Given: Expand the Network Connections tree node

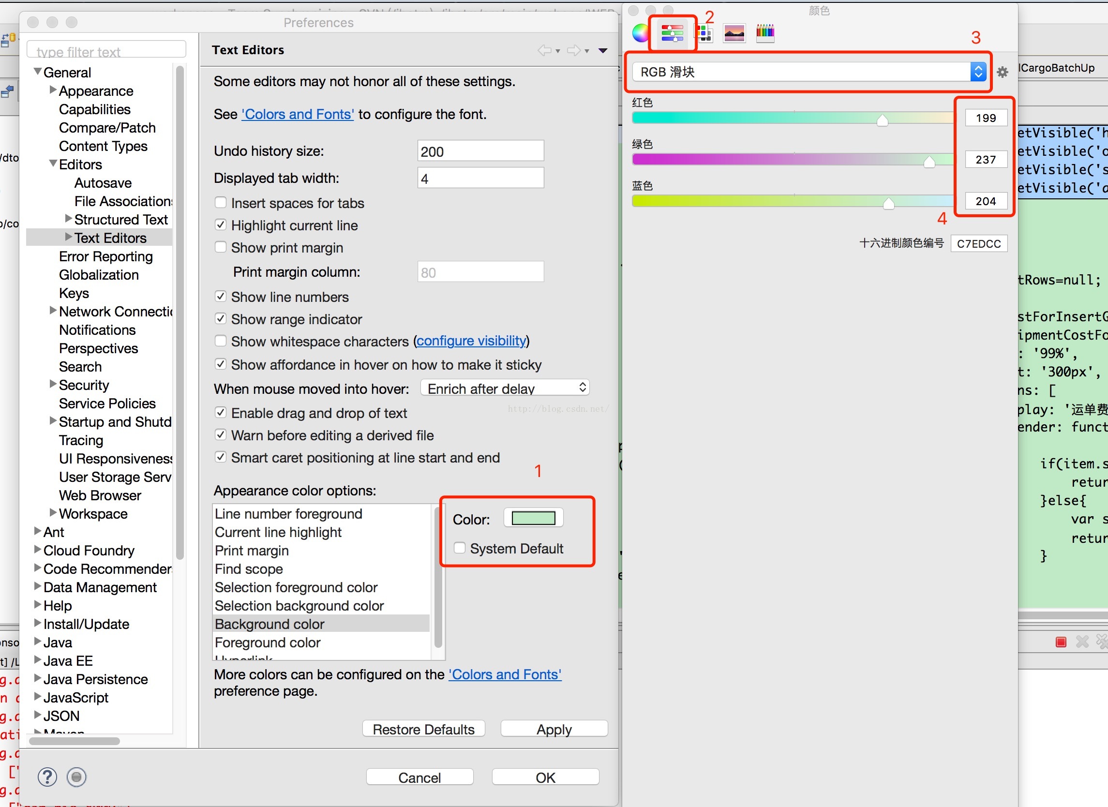Looking at the screenshot, I should [53, 310].
